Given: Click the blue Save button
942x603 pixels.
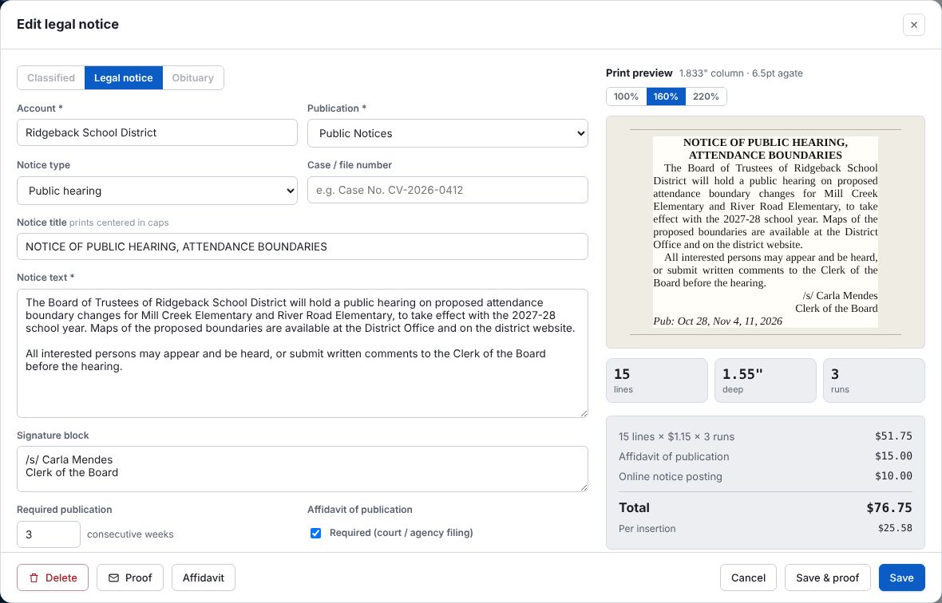Looking at the screenshot, I should (x=901, y=577).
